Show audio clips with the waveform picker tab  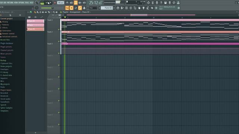pyautogui.click(x=35, y=17)
